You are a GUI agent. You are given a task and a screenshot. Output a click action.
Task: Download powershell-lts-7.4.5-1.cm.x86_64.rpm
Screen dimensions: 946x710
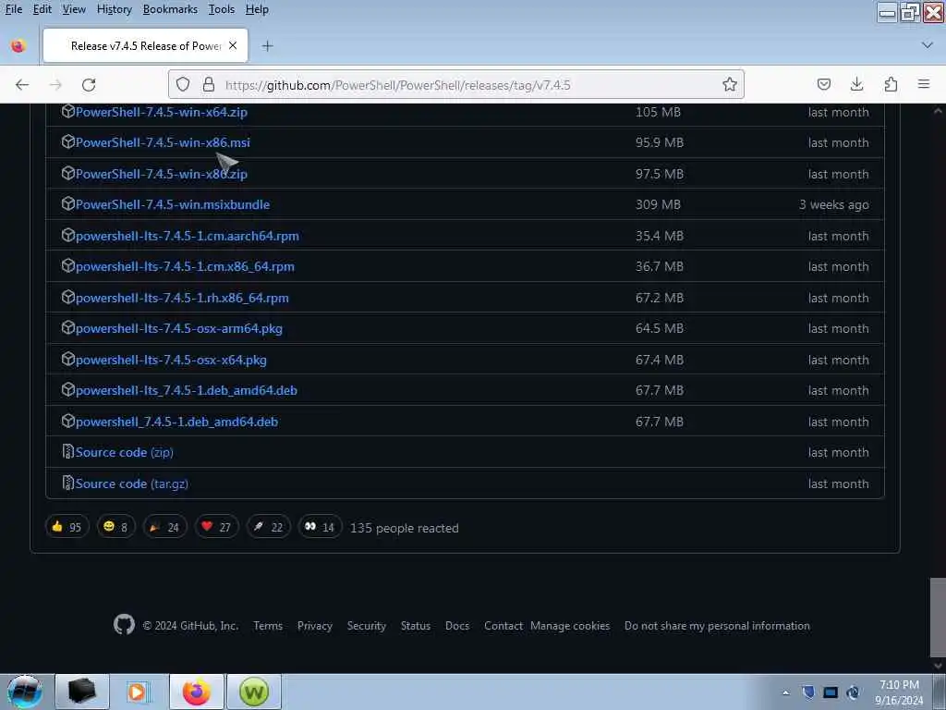click(185, 266)
